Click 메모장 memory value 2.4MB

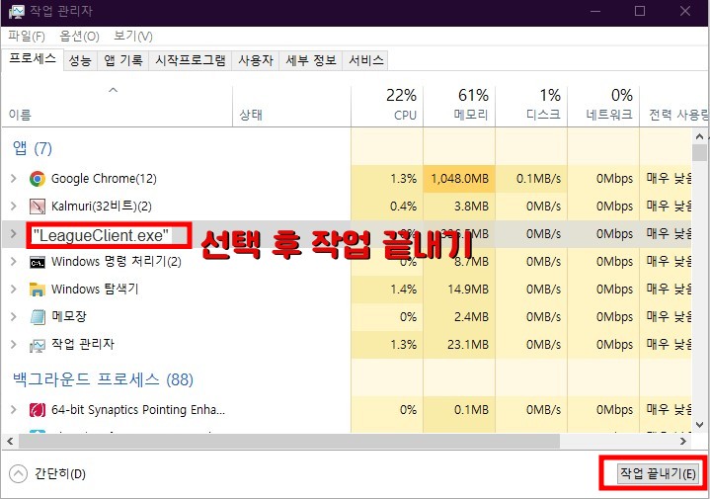(x=471, y=317)
